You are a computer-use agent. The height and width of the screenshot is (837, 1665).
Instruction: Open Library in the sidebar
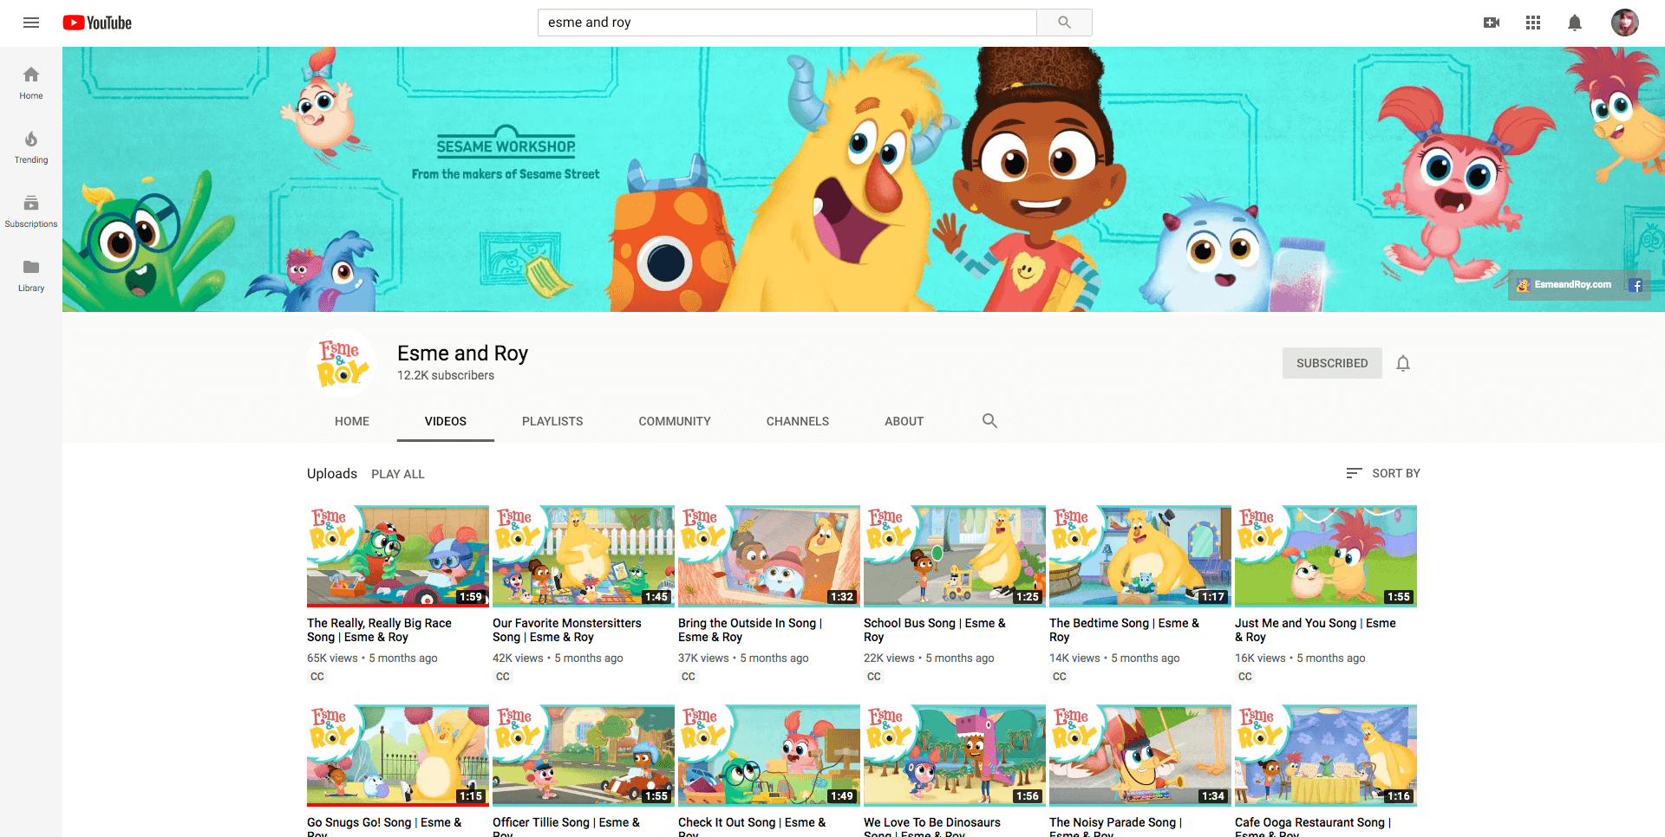point(31,275)
